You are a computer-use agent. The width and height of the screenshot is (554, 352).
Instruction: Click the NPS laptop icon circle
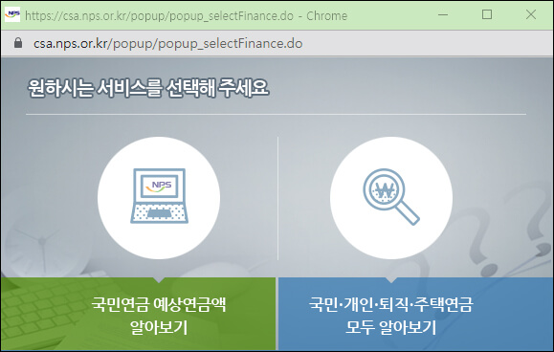pos(159,198)
